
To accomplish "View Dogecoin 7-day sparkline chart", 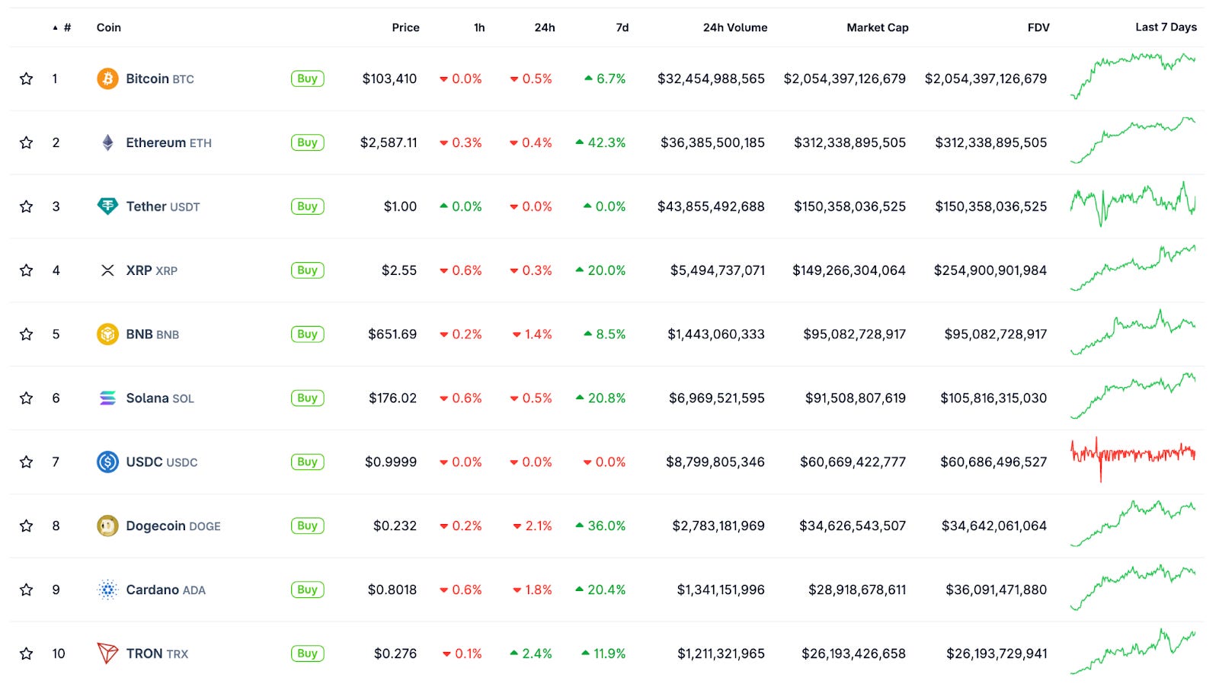I will click(x=1133, y=523).
